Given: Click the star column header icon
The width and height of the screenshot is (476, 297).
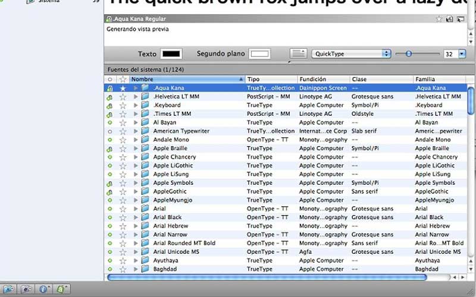Looking at the screenshot, I should (x=123, y=79).
